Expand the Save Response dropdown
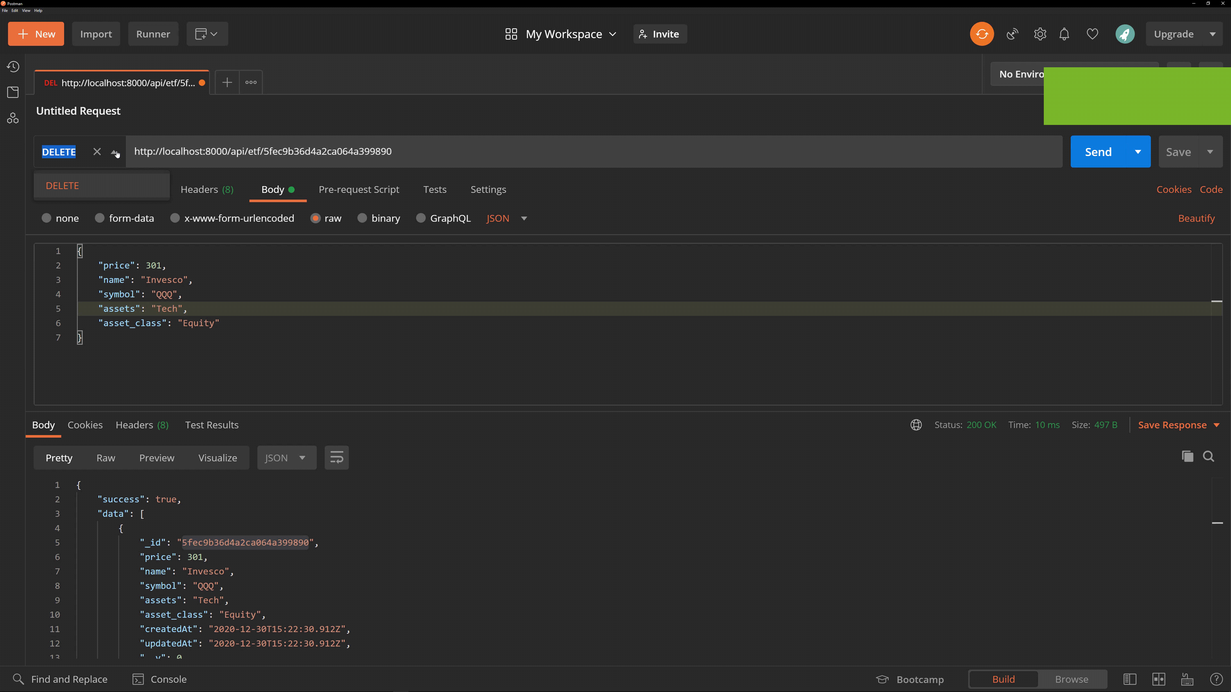 point(1216,425)
